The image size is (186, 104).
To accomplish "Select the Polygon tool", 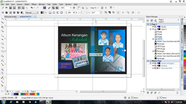I will click(2, 51).
